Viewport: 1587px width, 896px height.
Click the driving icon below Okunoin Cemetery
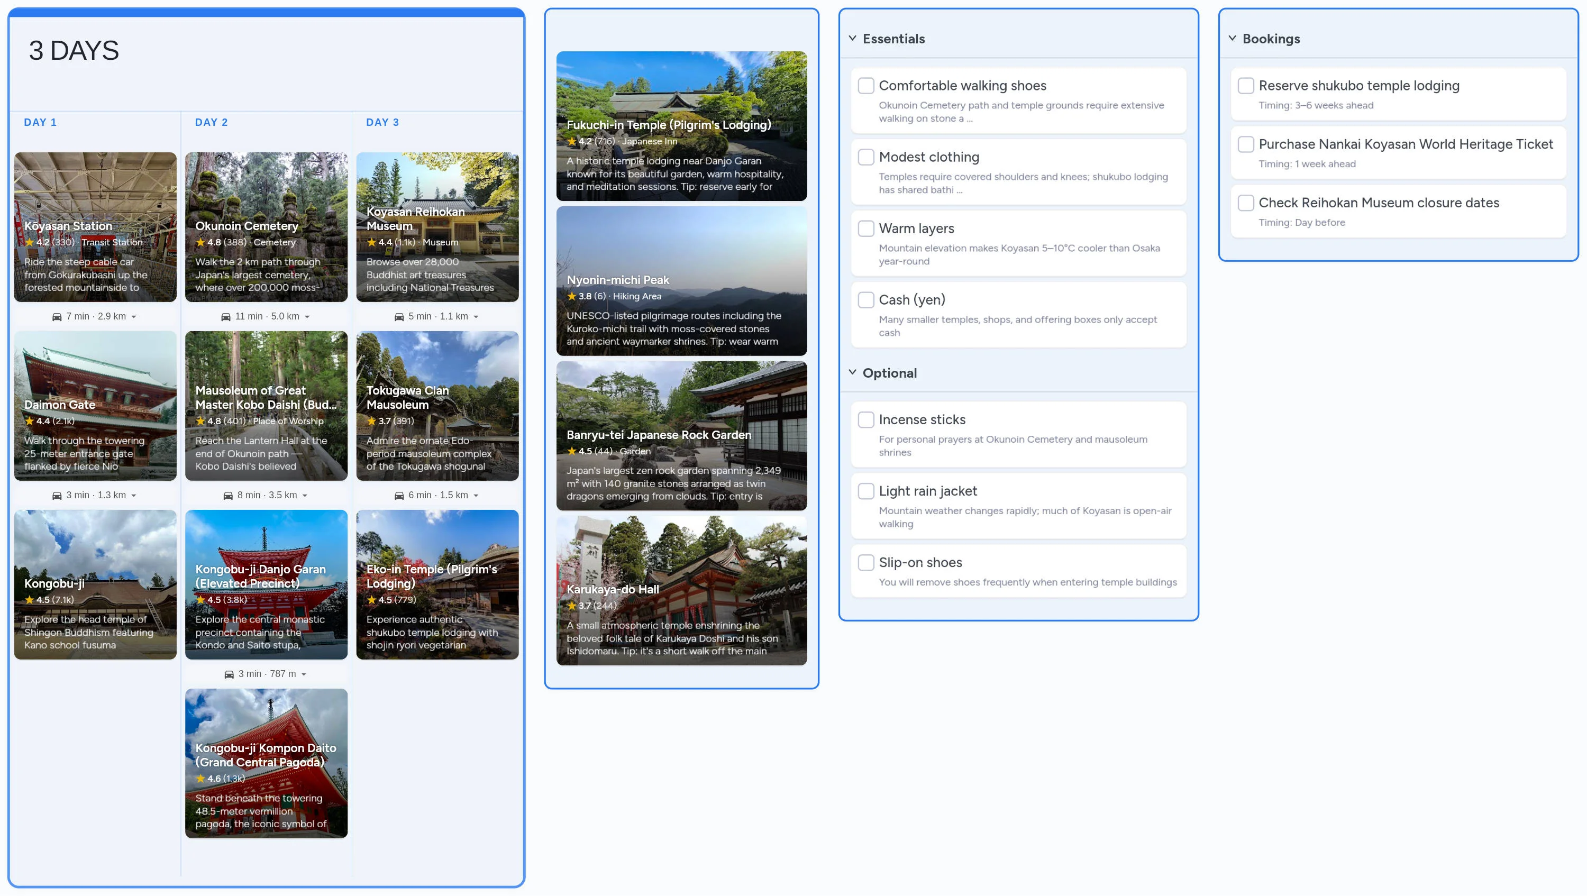(226, 316)
